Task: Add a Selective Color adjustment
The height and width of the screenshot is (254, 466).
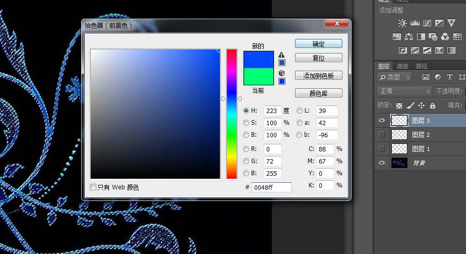Action: [x=439, y=50]
